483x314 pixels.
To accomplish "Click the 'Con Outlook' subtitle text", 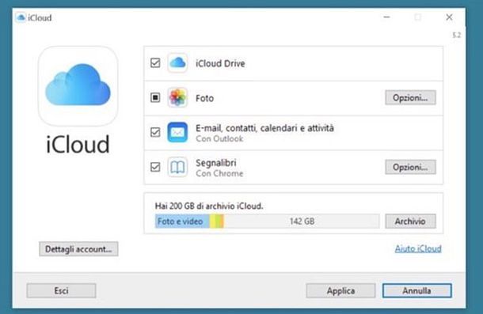I will pyautogui.click(x=219, y=138).
